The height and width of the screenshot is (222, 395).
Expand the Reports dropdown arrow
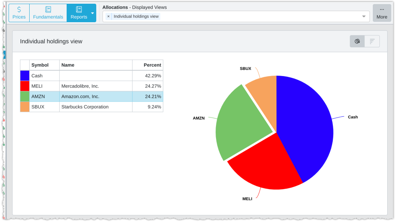93,13
